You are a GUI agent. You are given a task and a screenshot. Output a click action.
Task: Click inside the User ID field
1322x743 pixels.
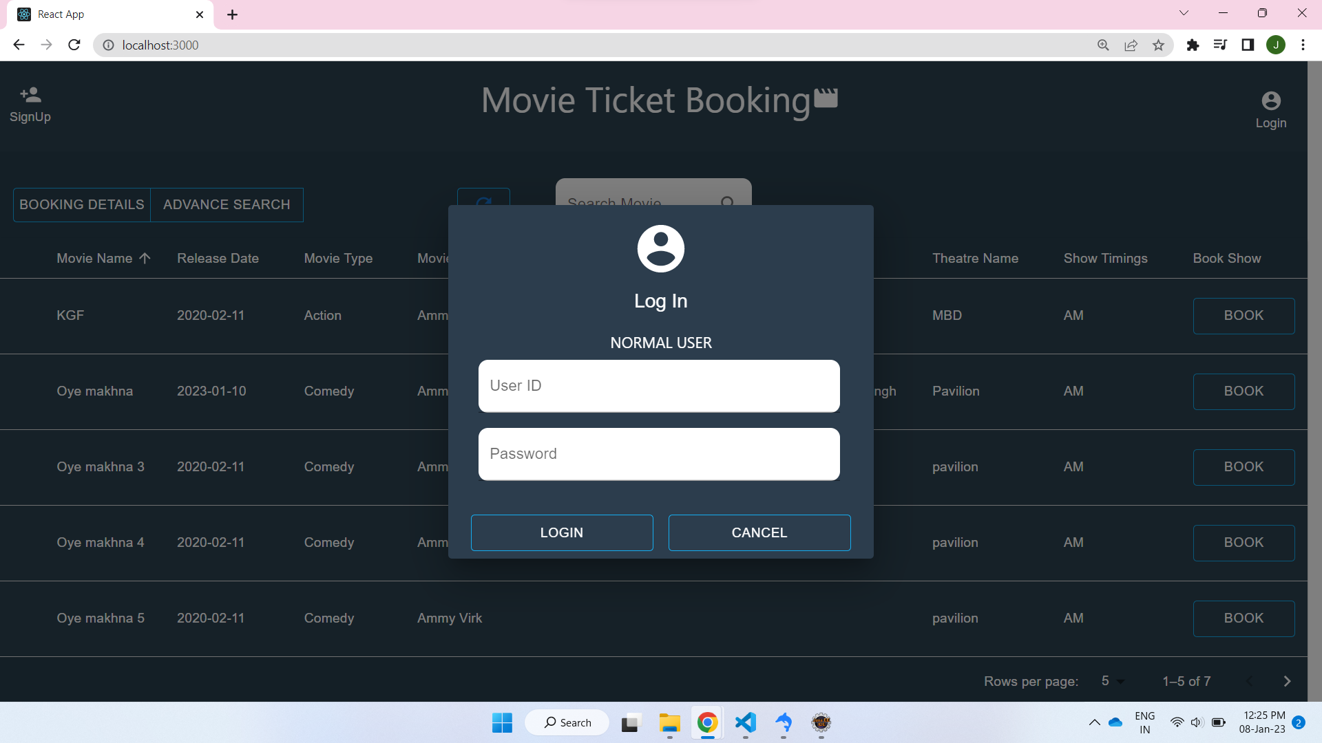point(659,386)
